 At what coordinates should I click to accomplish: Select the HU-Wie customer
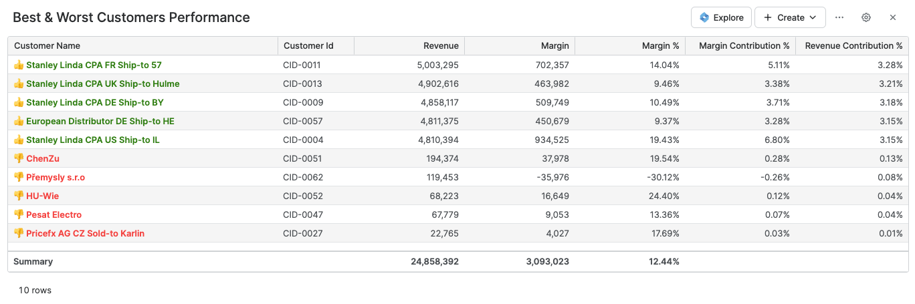click(43, 196)
